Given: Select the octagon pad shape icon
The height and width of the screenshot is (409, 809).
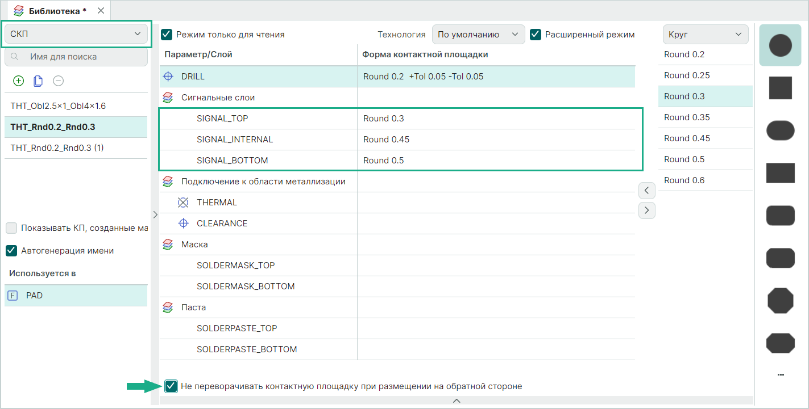Looking at the screenshot, I should [x=780, y=300].
